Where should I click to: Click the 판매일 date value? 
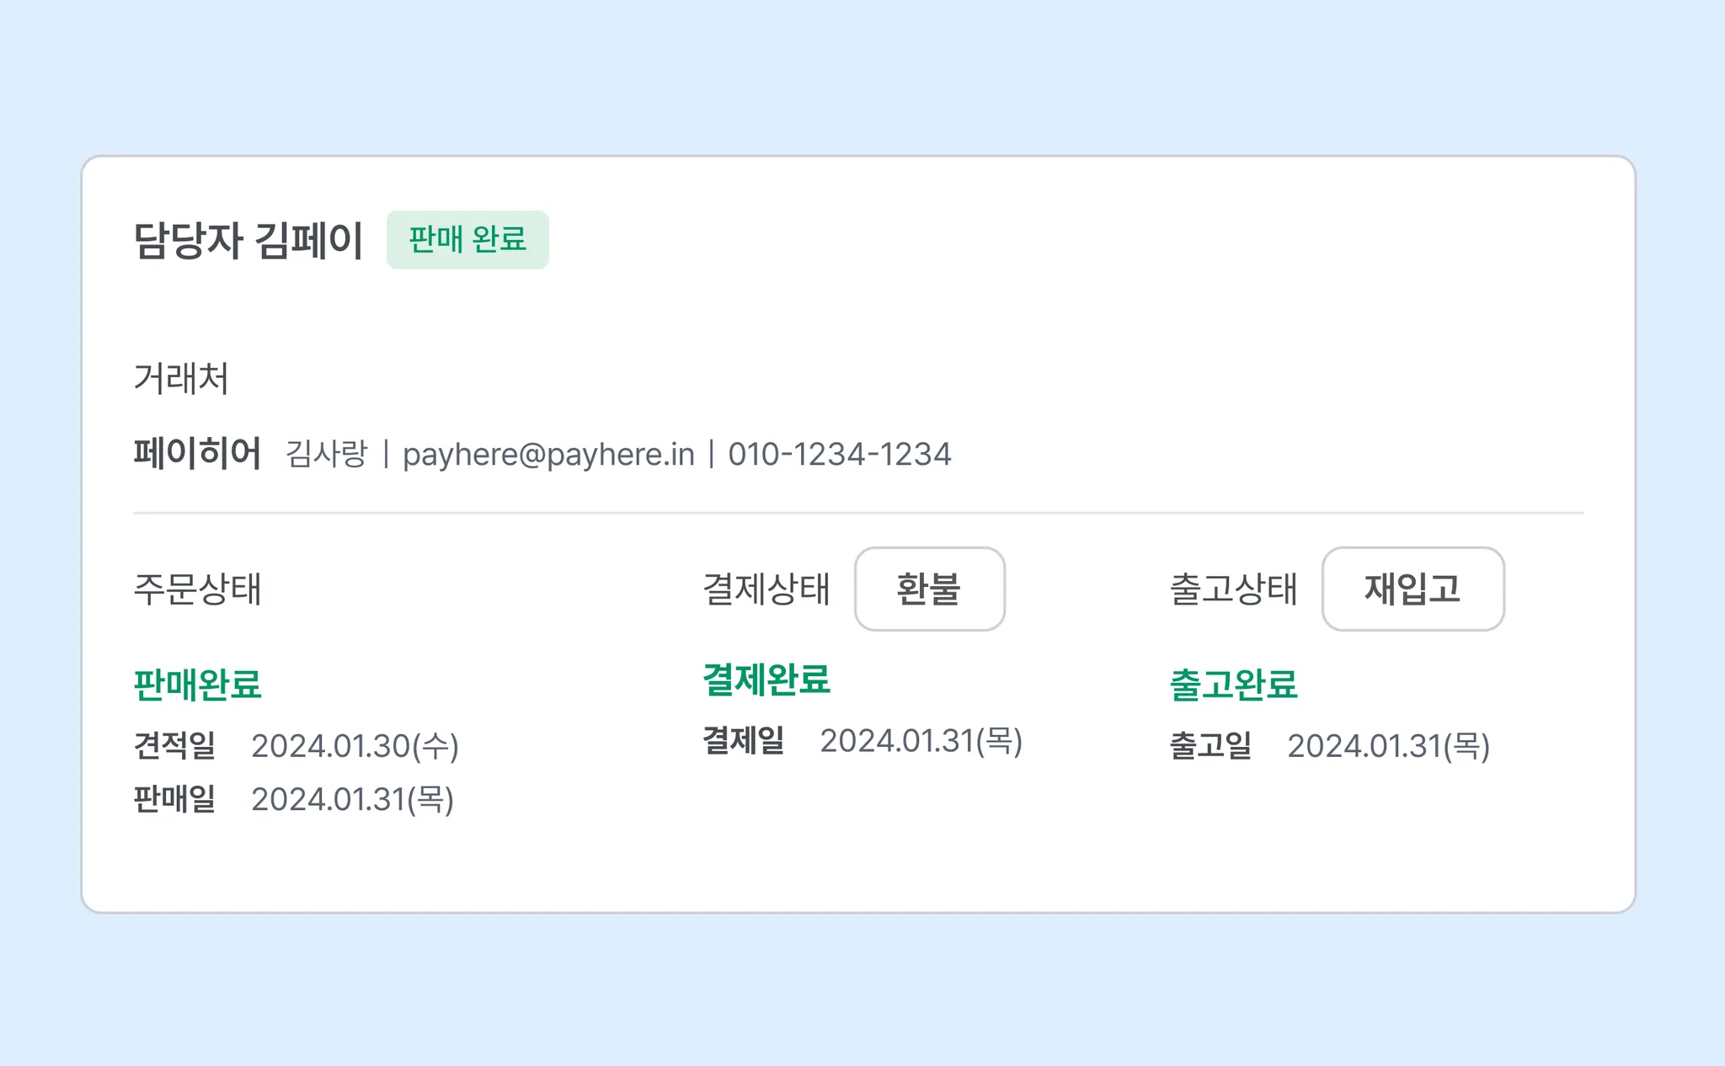pos(352,799)
